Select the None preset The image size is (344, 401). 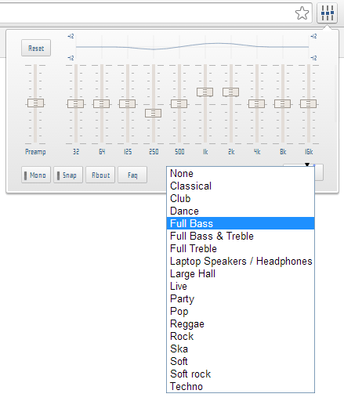point(241,173)
